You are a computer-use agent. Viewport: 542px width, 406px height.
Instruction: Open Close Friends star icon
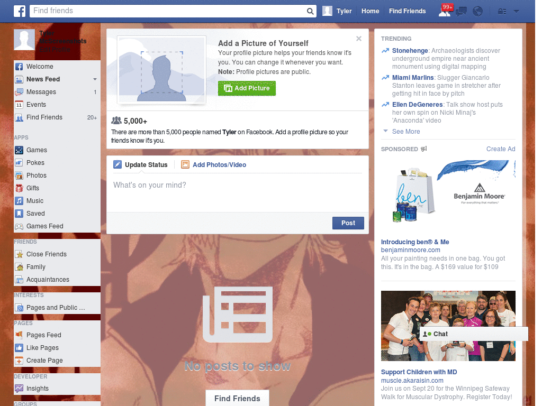(x=19, y=254)
